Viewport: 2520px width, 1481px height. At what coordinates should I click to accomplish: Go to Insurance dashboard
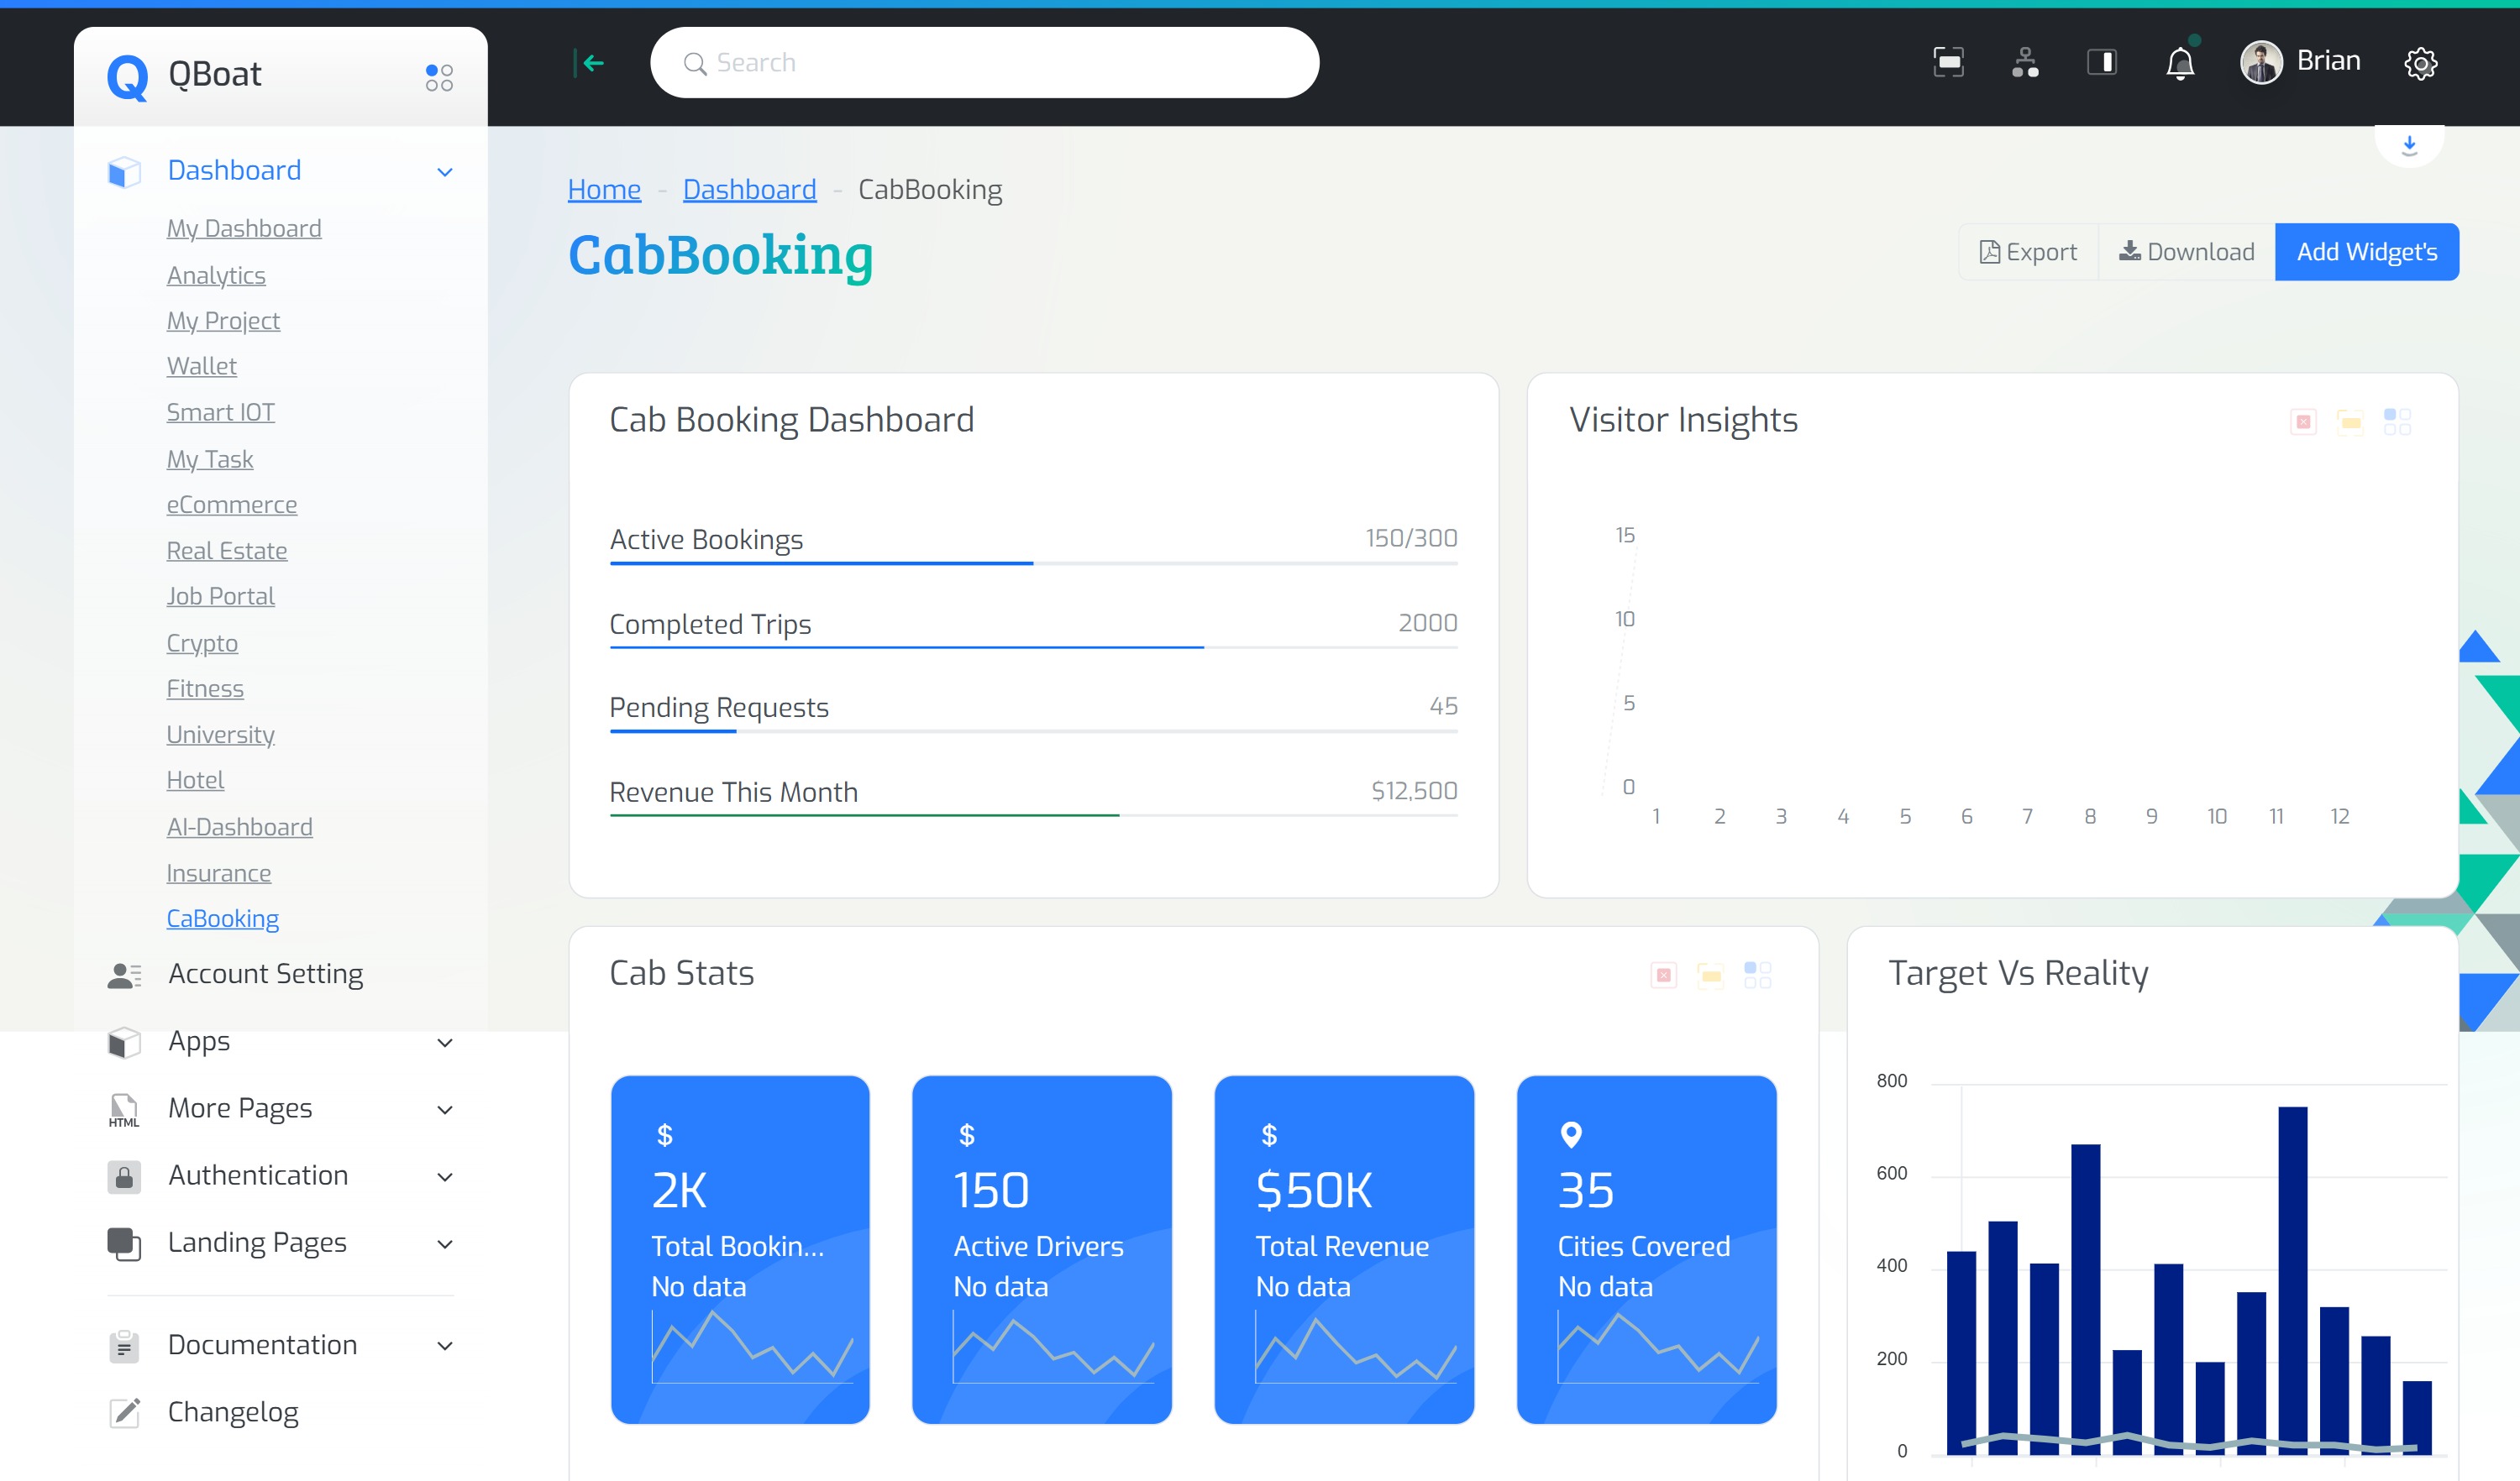coord(218,872)
